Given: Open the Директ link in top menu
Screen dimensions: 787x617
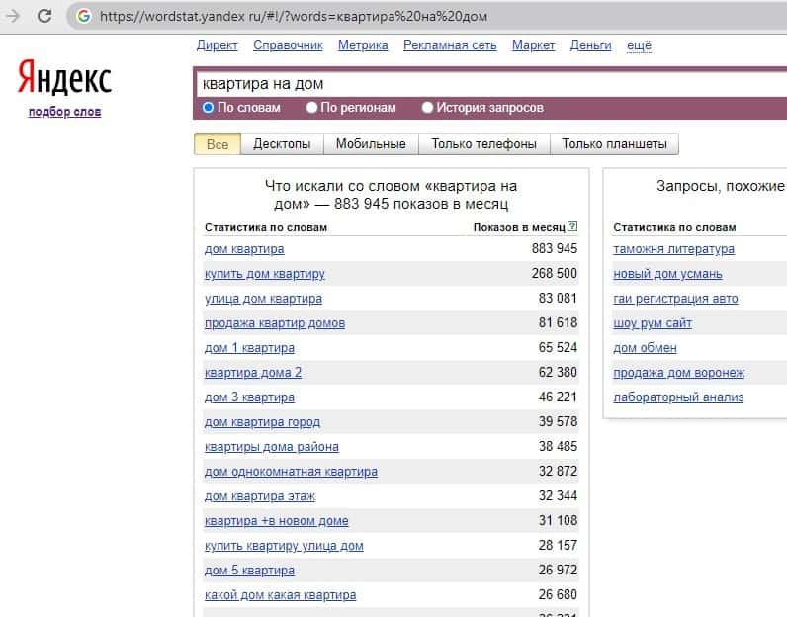Looking at the screenshot, I should 217,45.
